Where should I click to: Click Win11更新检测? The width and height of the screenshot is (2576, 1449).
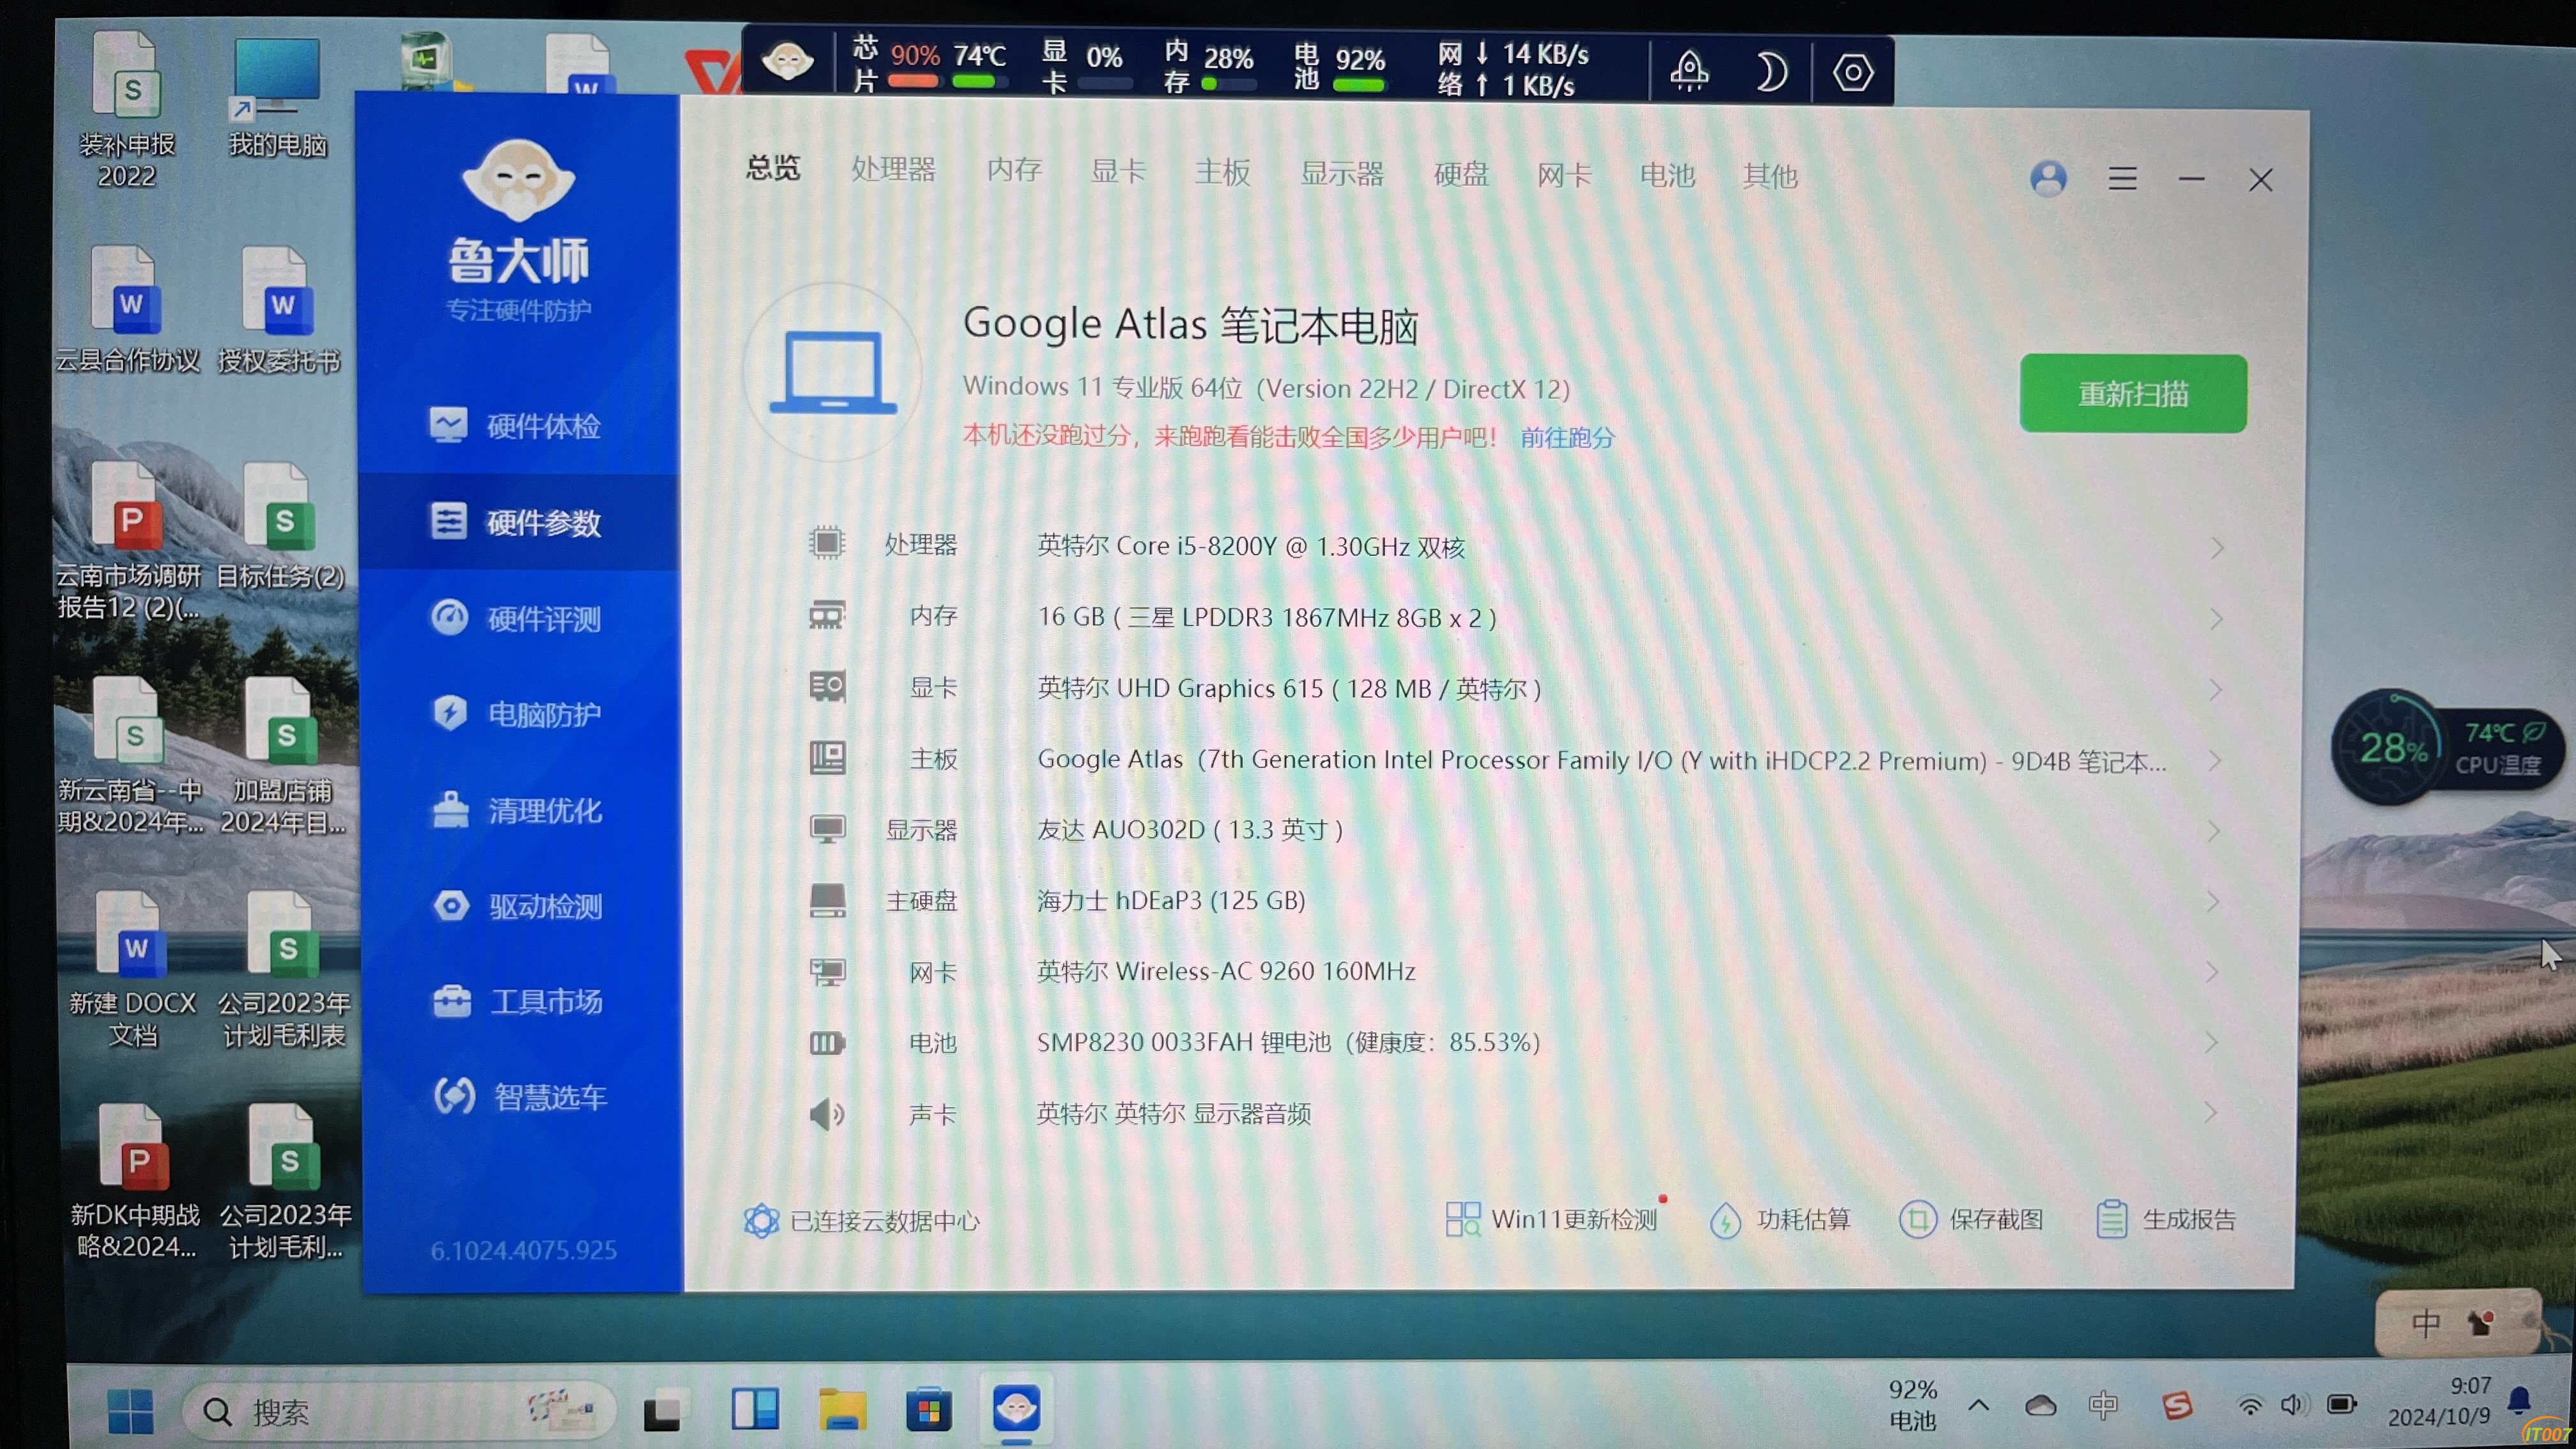(1552, 1219)
